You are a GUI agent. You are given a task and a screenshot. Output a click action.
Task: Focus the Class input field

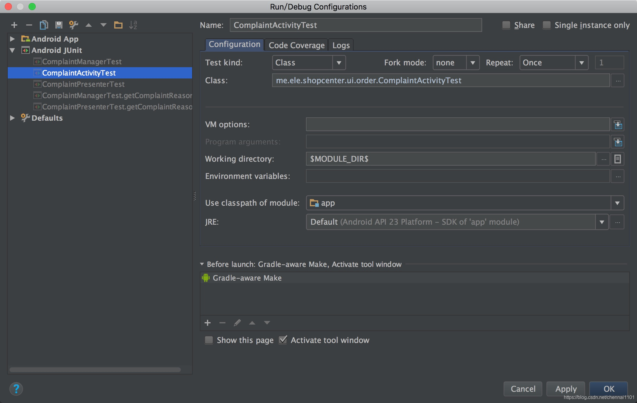441,81
